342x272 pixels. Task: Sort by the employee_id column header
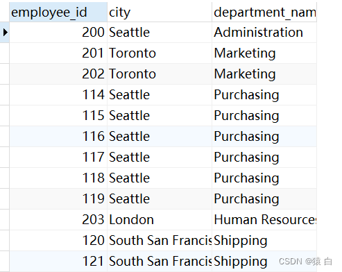58,12
